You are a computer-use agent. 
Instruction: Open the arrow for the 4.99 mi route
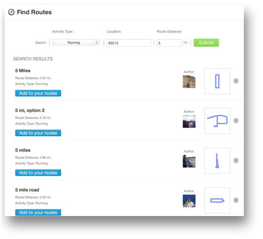pyautogui.click(x=236, y=161)
